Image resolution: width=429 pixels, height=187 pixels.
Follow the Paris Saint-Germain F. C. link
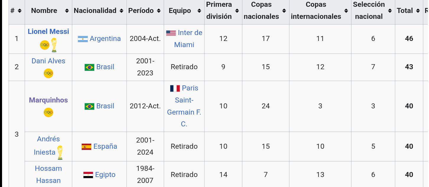pos(184,106)
